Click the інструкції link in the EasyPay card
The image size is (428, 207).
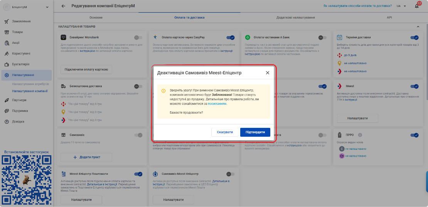227,51
